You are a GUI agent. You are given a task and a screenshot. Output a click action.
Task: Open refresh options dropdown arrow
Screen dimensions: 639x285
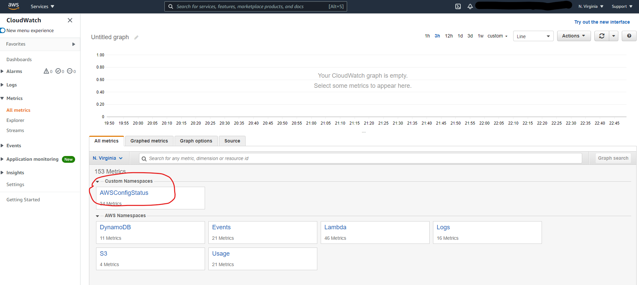click(x=614, y=36)
